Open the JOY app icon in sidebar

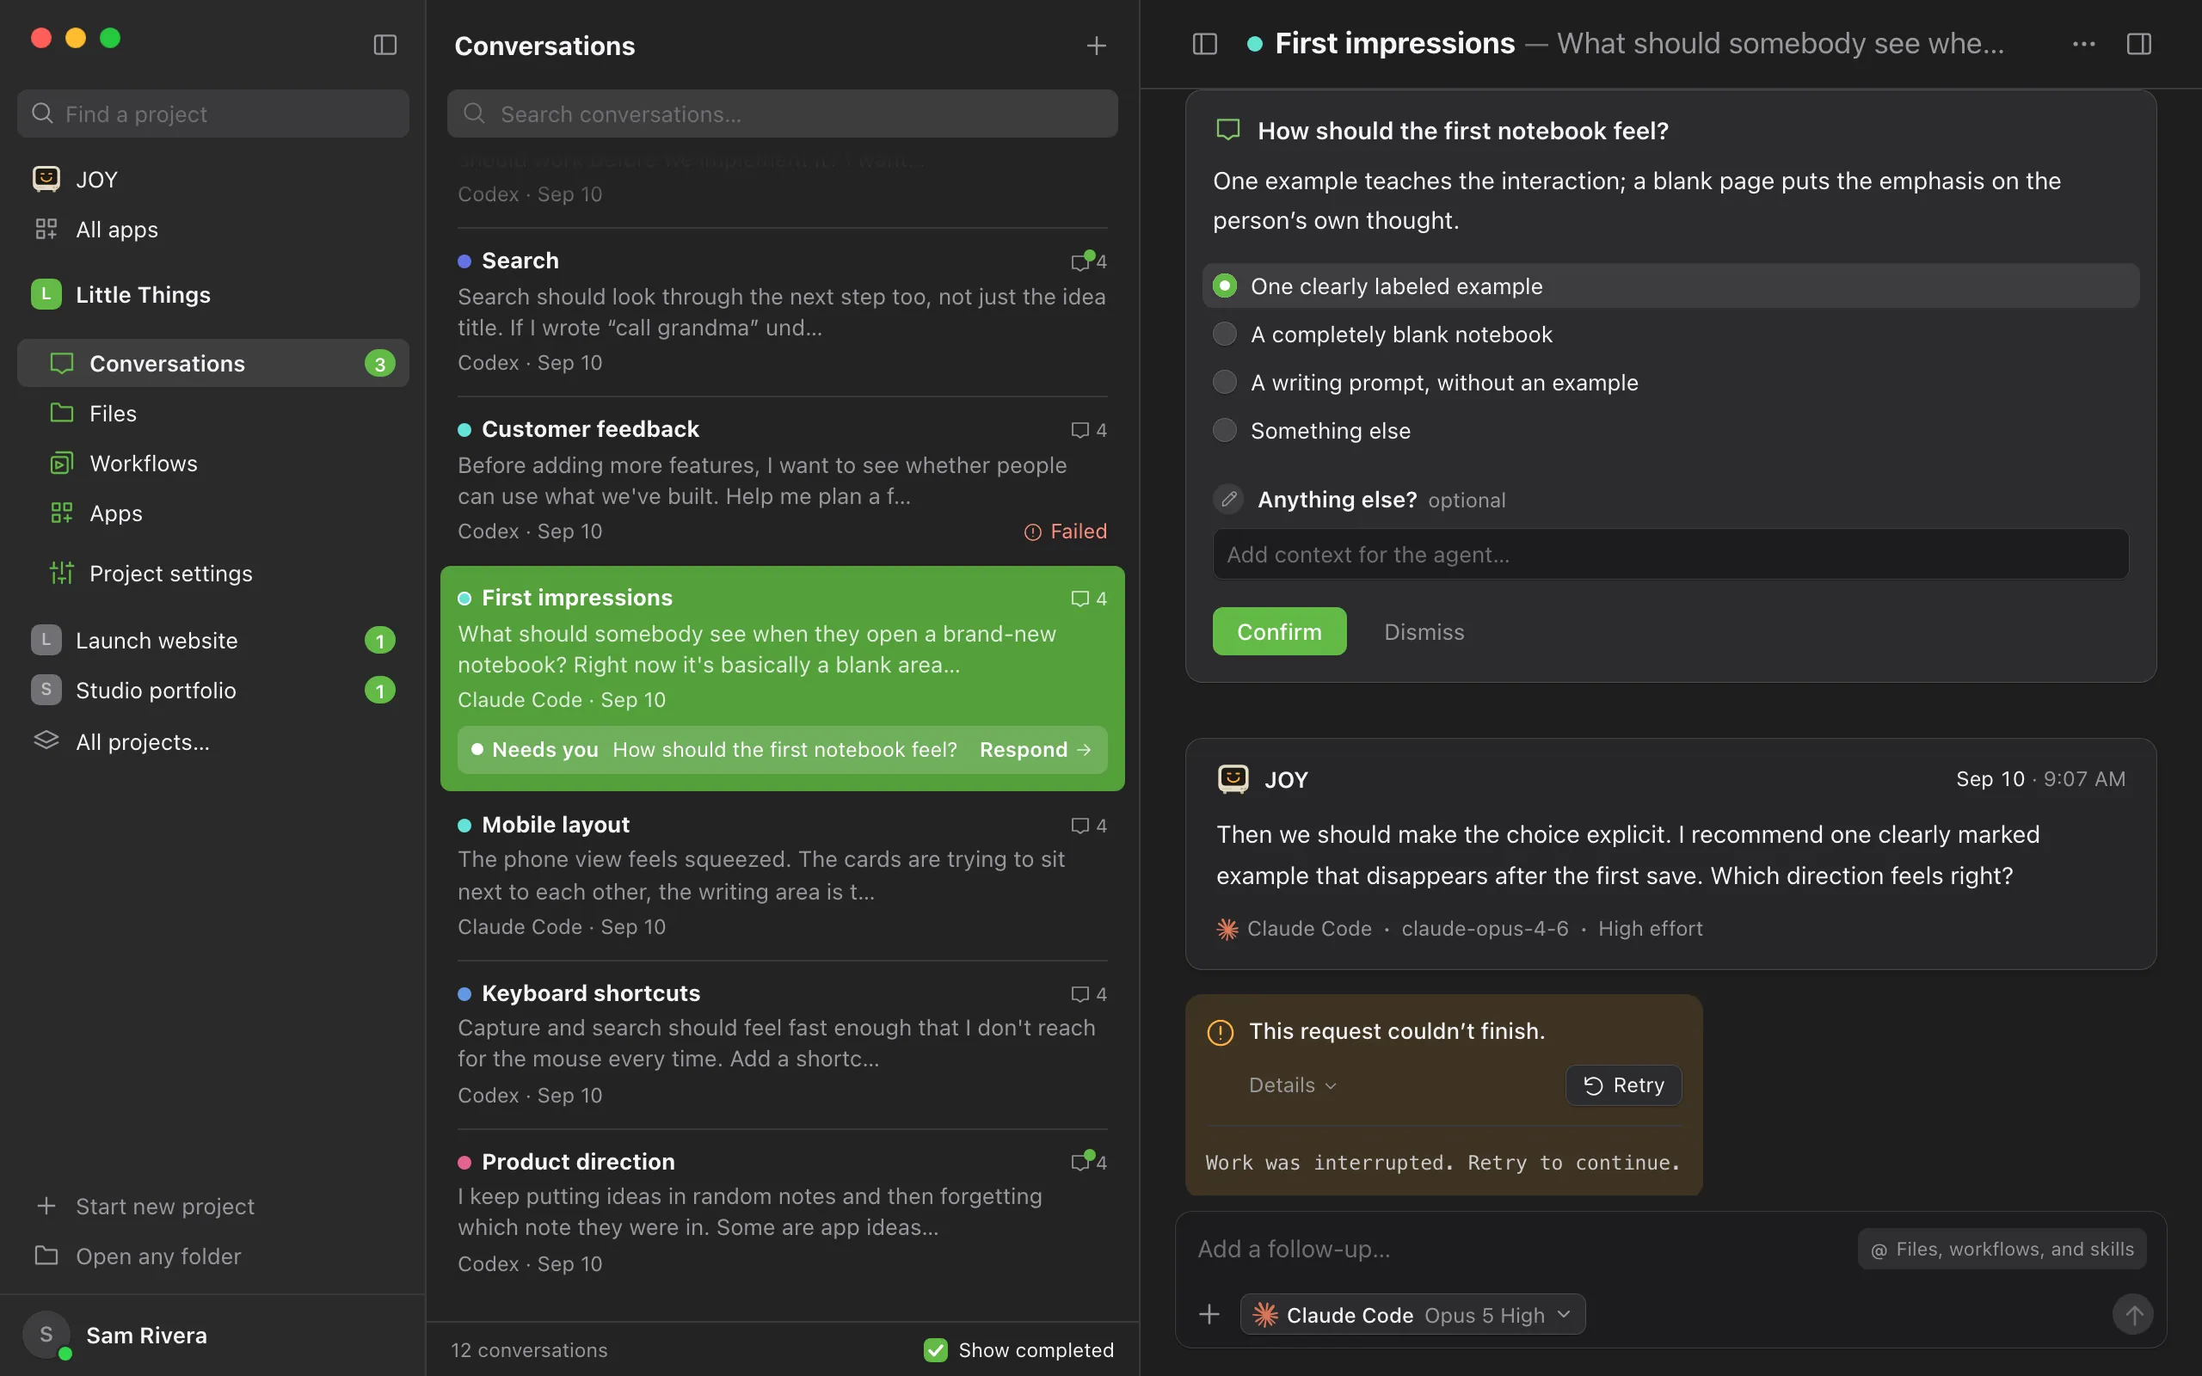(46, 178)
